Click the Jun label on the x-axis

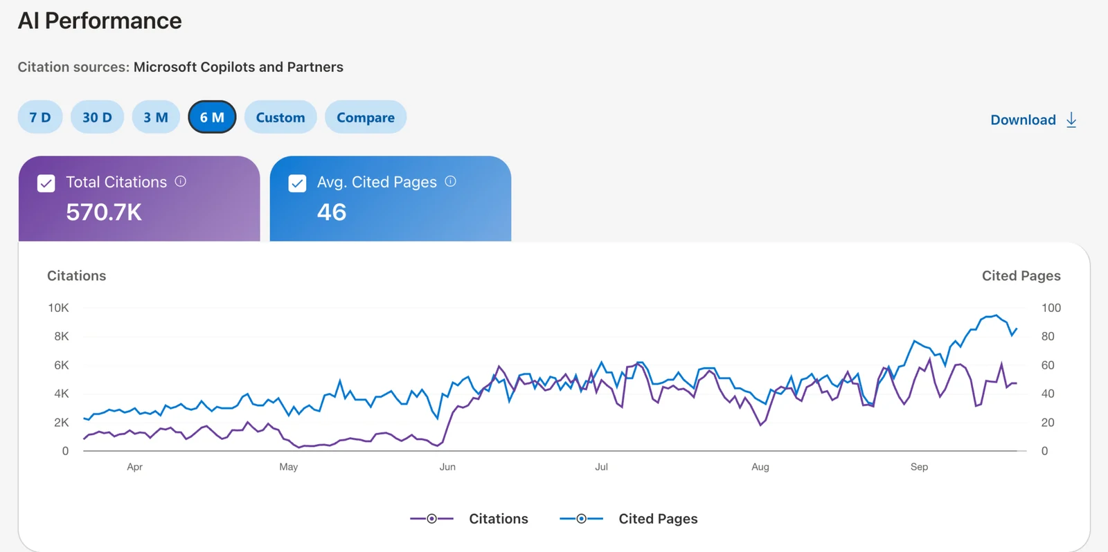(447, 467)
